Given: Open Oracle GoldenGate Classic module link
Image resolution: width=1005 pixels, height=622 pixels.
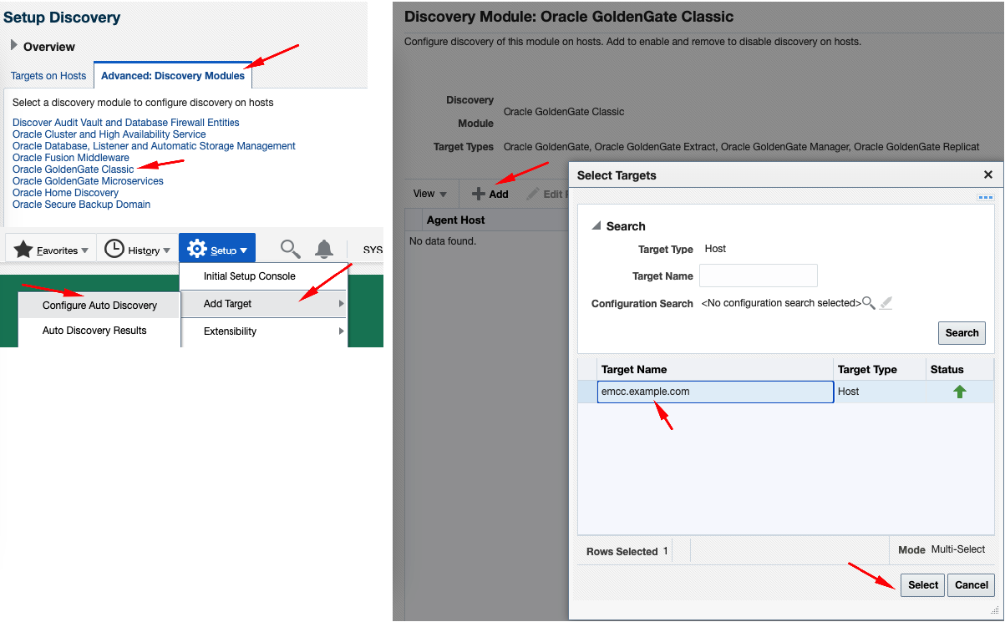Looking at the screenshot, I should (73, 169).
